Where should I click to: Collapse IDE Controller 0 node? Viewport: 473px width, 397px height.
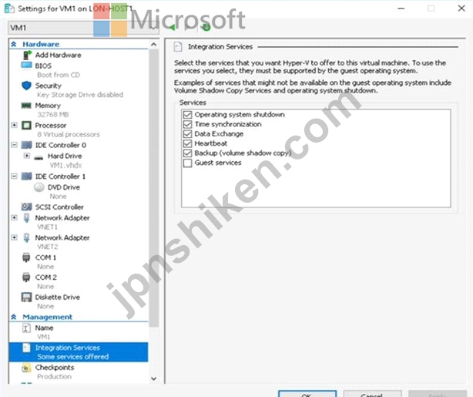(14, 145)
